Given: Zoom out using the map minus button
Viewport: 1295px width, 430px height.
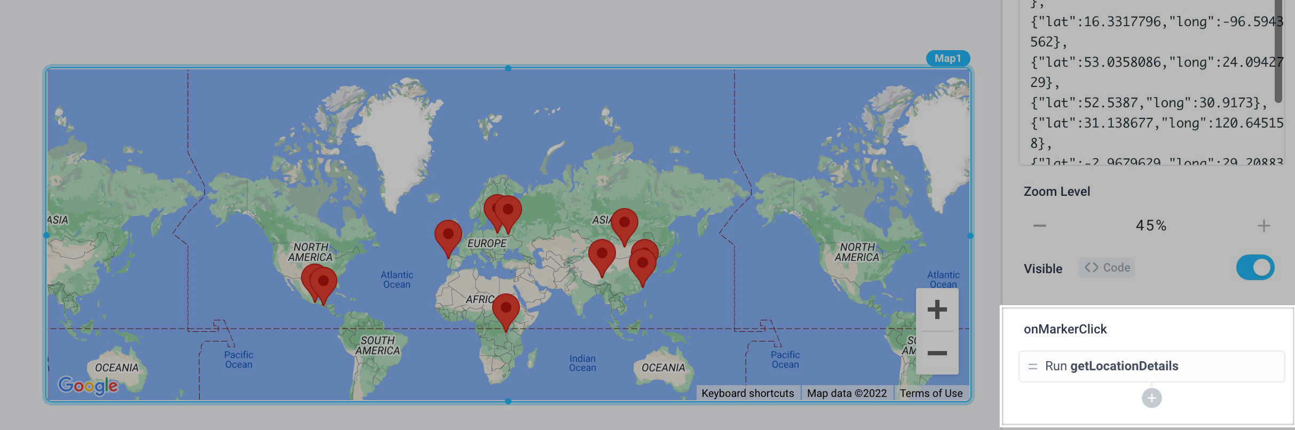Looking at the screenshot, I should [937, 353].
